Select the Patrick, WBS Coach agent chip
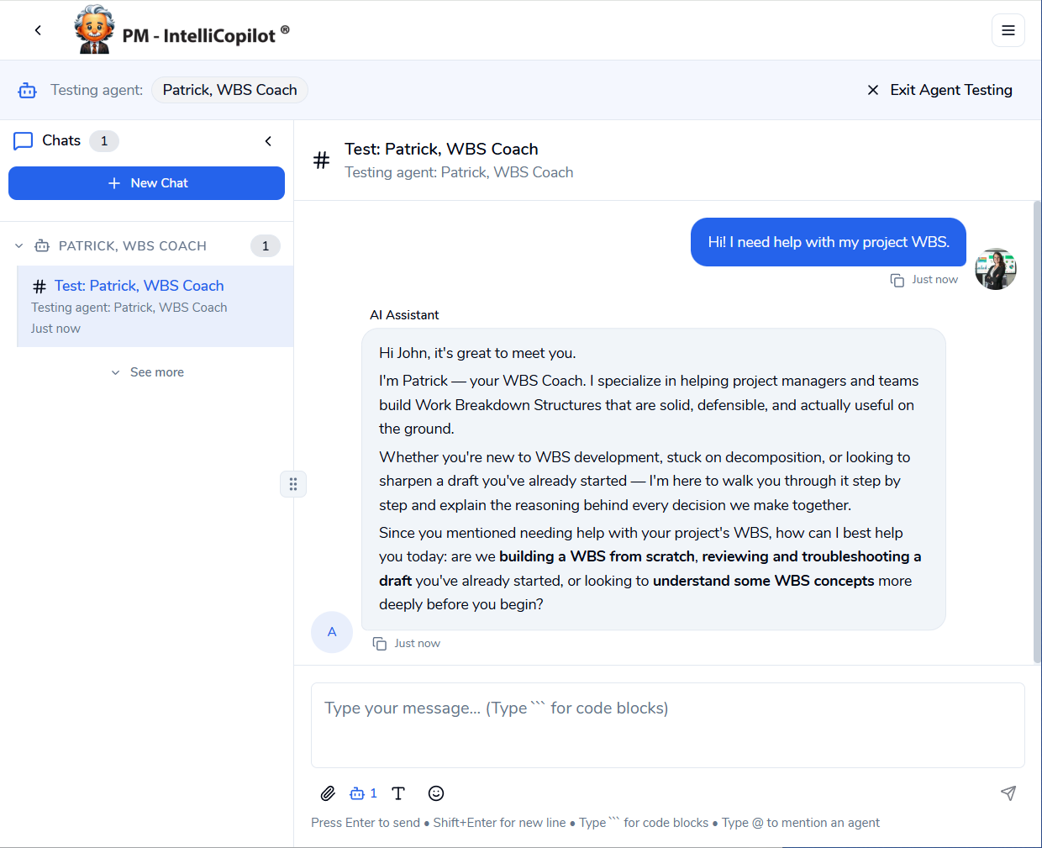1042x848 pixels. [229, 89]
